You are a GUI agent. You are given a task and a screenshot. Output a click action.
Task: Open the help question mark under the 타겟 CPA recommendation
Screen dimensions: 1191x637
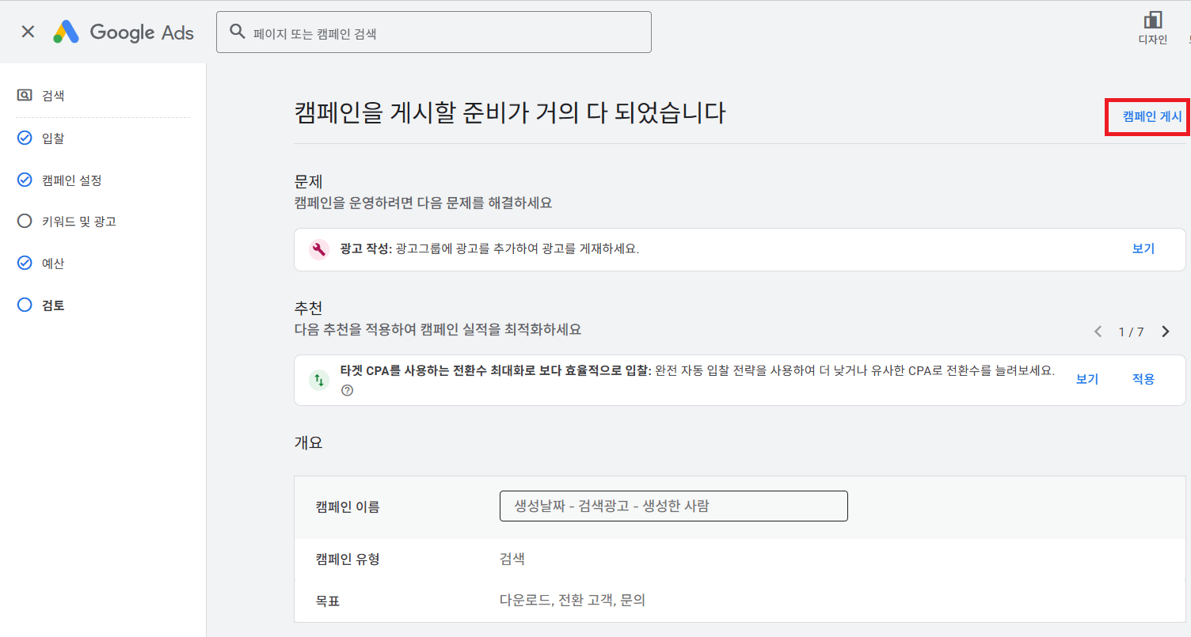(x=347, y=391)
